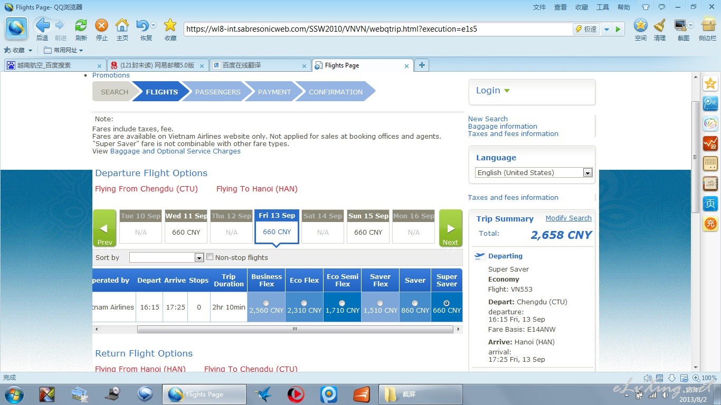The image size is (721, 405).
Task: Click the 充 recharge icon in right sidebar
Action: tap(710, 224)
